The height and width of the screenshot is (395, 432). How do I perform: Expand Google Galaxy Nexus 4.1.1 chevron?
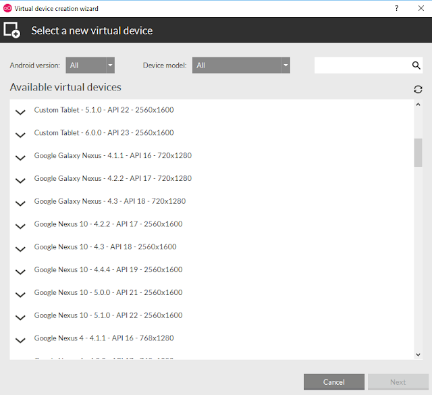(20, 158)
